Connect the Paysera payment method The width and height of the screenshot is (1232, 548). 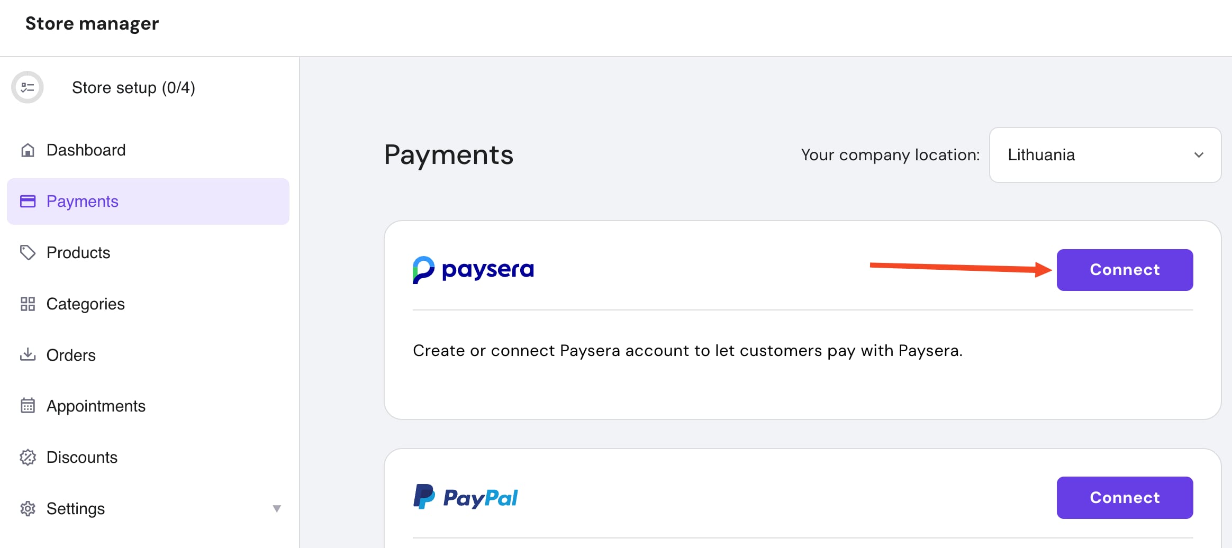1125,270
